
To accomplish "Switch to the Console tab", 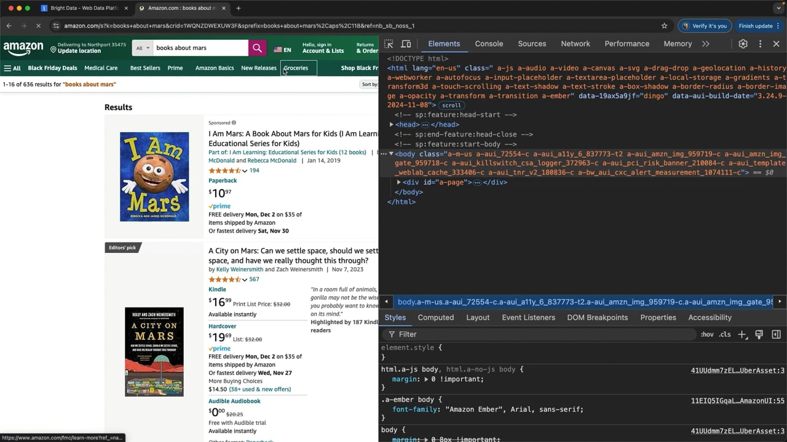I will [489, 44].
